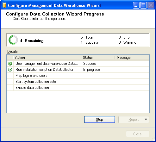The width and height of the screenshot is (156, 142).
Task: Minimize the wizard window
Action: 136,5
